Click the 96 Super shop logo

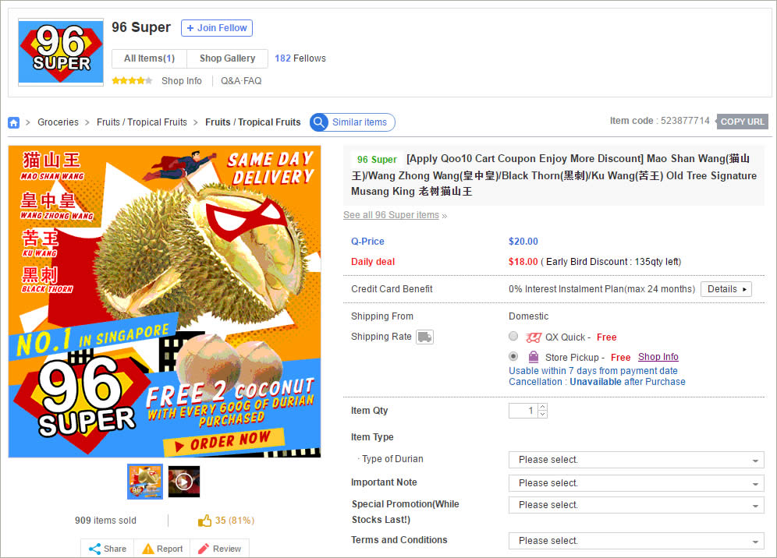(x=61, y=52)
